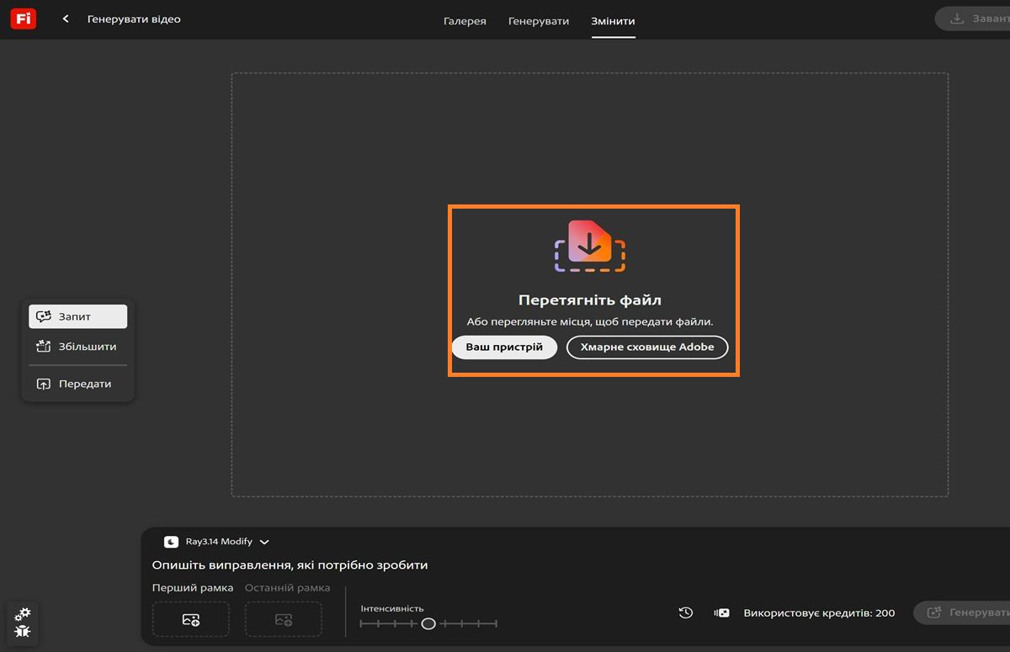Click the Передати upload icon
This screenshot has height=652, width=1010.
44,384
